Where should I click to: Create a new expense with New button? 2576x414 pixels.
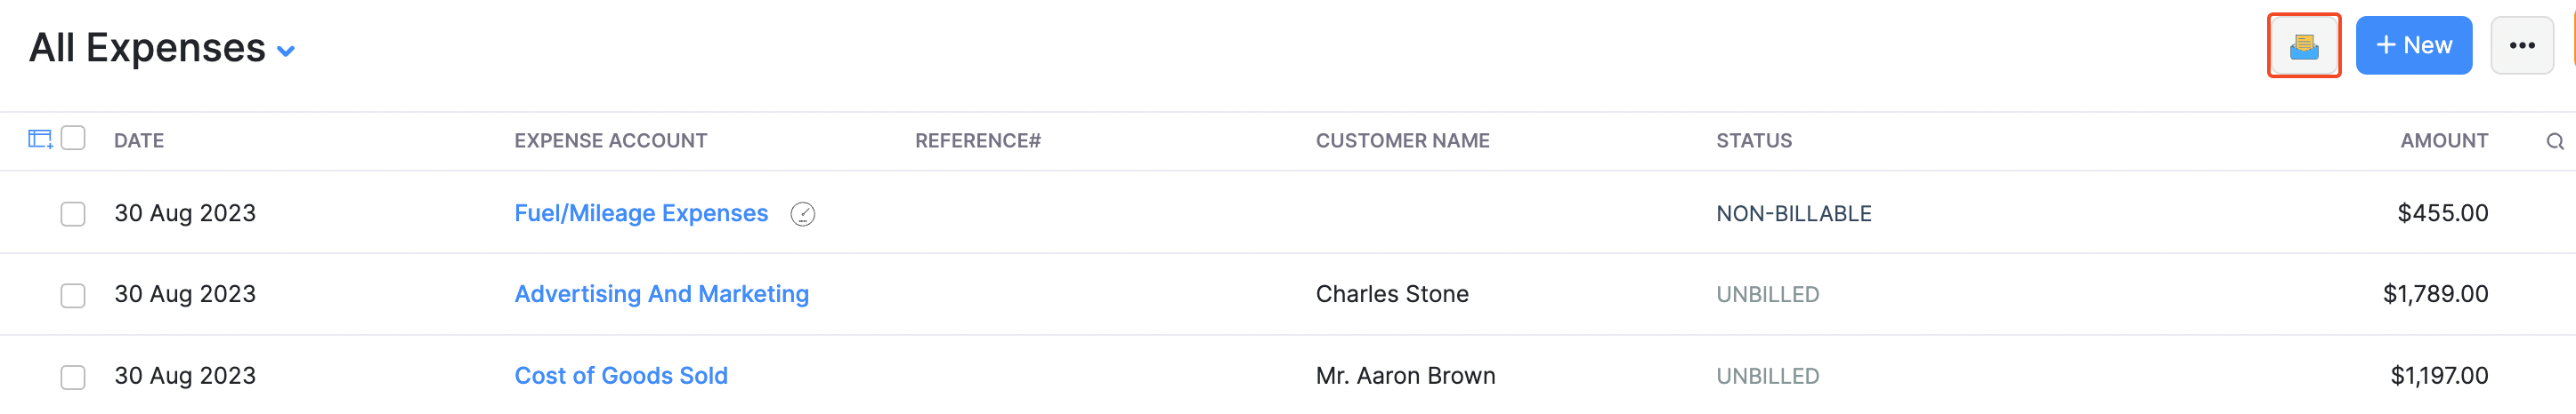[2413, 46]
